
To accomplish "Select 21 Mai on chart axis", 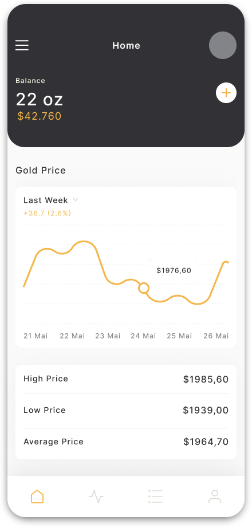I will (36, 336).
